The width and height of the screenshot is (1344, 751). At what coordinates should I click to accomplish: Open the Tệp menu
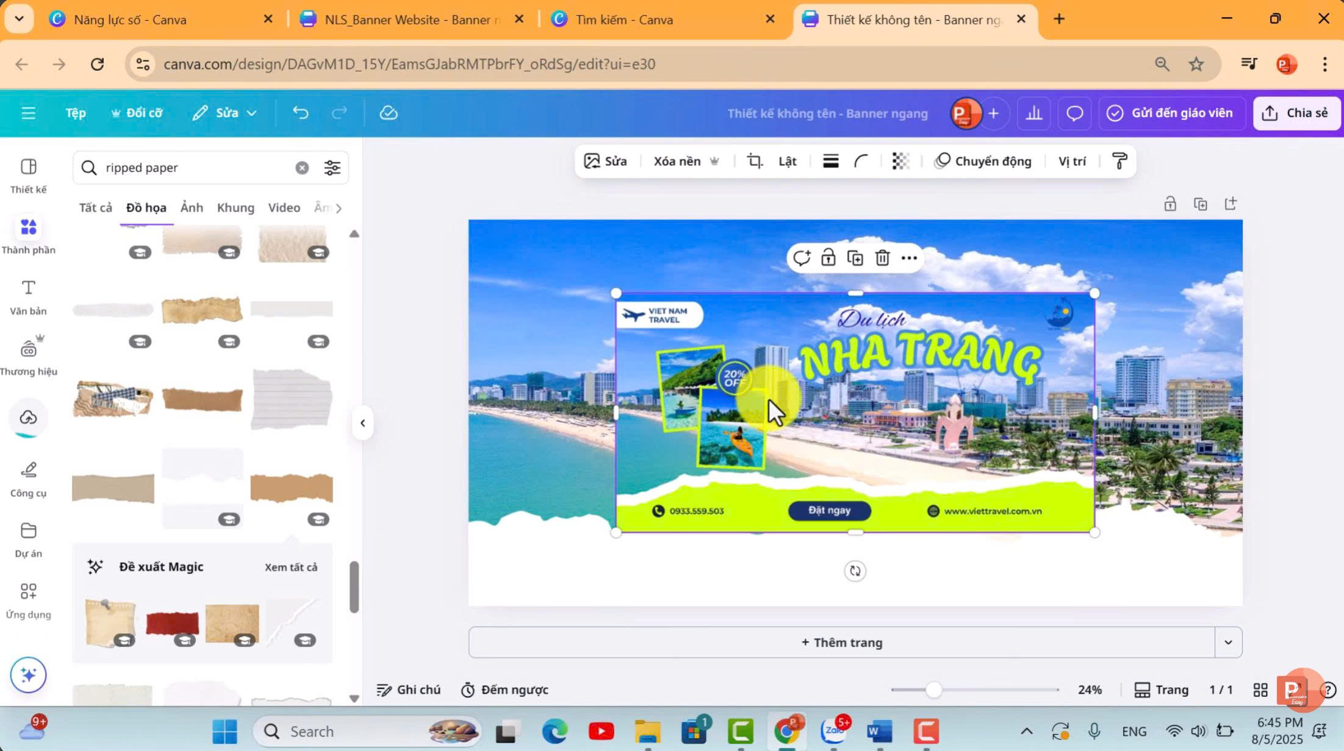pos(76,113)
